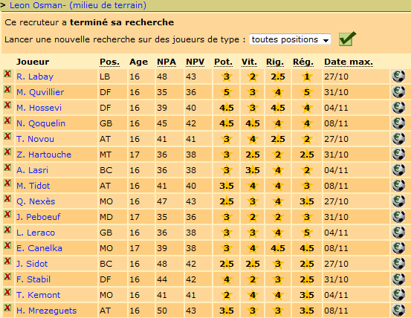This screenshot has height=318, width=411.
Task: Make offer icon for M. Hossevi
Action: tap(398, 108)
